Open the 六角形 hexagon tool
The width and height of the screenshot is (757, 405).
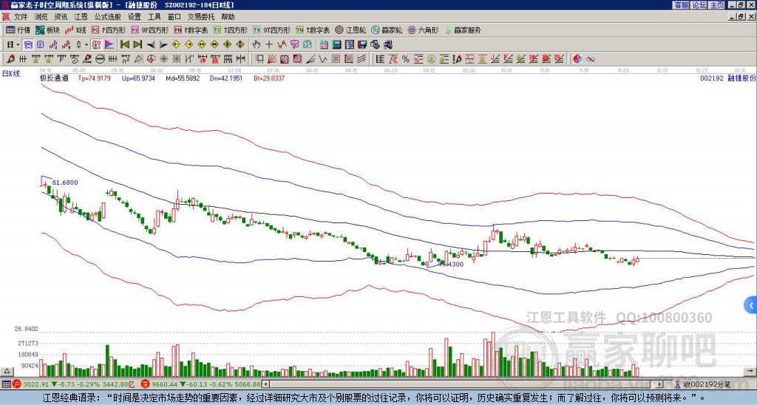[x=424, y=30]
